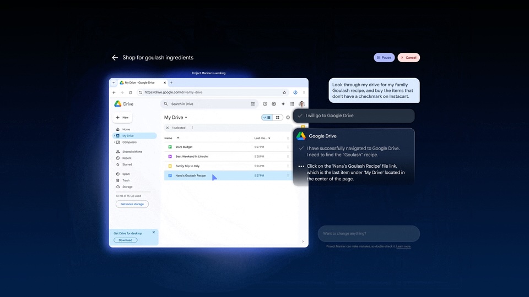Viewport: 529px width, 297px height.
Task: Open the Google apps grid
Action: pos(292,104)
